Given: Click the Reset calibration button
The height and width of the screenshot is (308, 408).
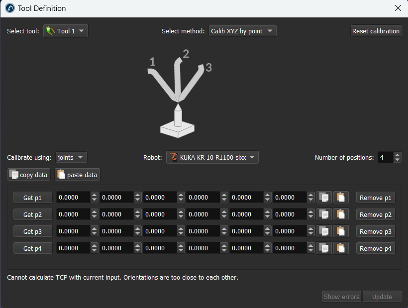Looking at the screenshot, I should [x=376, y=31].
